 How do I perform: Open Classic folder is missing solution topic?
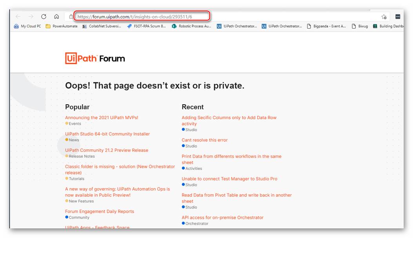pyautogui.click(x=120, y=169)
